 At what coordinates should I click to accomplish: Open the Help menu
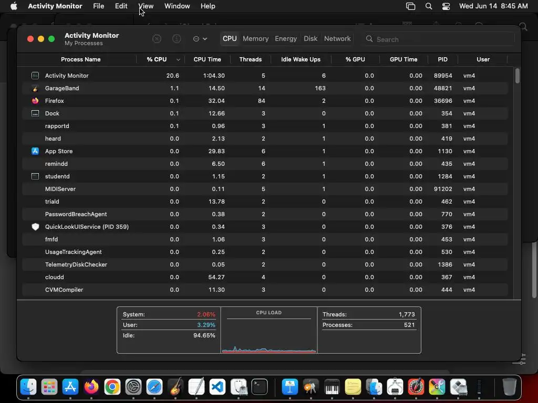pos(208,6)
